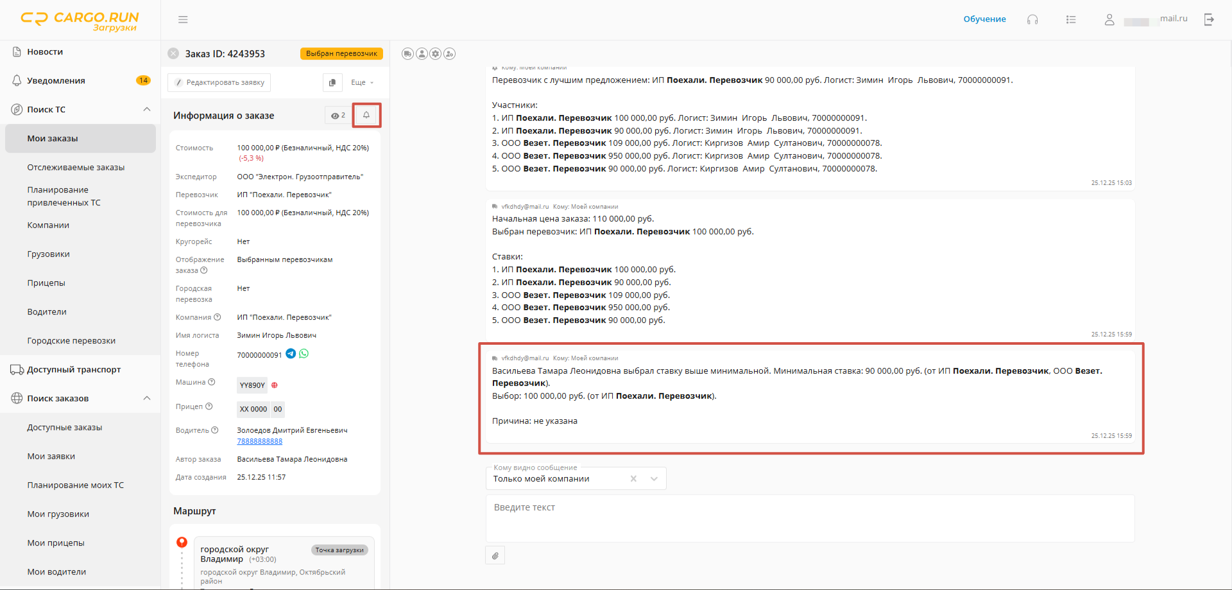1232x590 pixels.
Task: Click the help icon next to Компания
Action: (217, 317)
